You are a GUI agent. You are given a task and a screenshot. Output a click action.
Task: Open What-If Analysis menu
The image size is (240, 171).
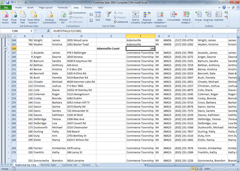(x=186, y=17)
